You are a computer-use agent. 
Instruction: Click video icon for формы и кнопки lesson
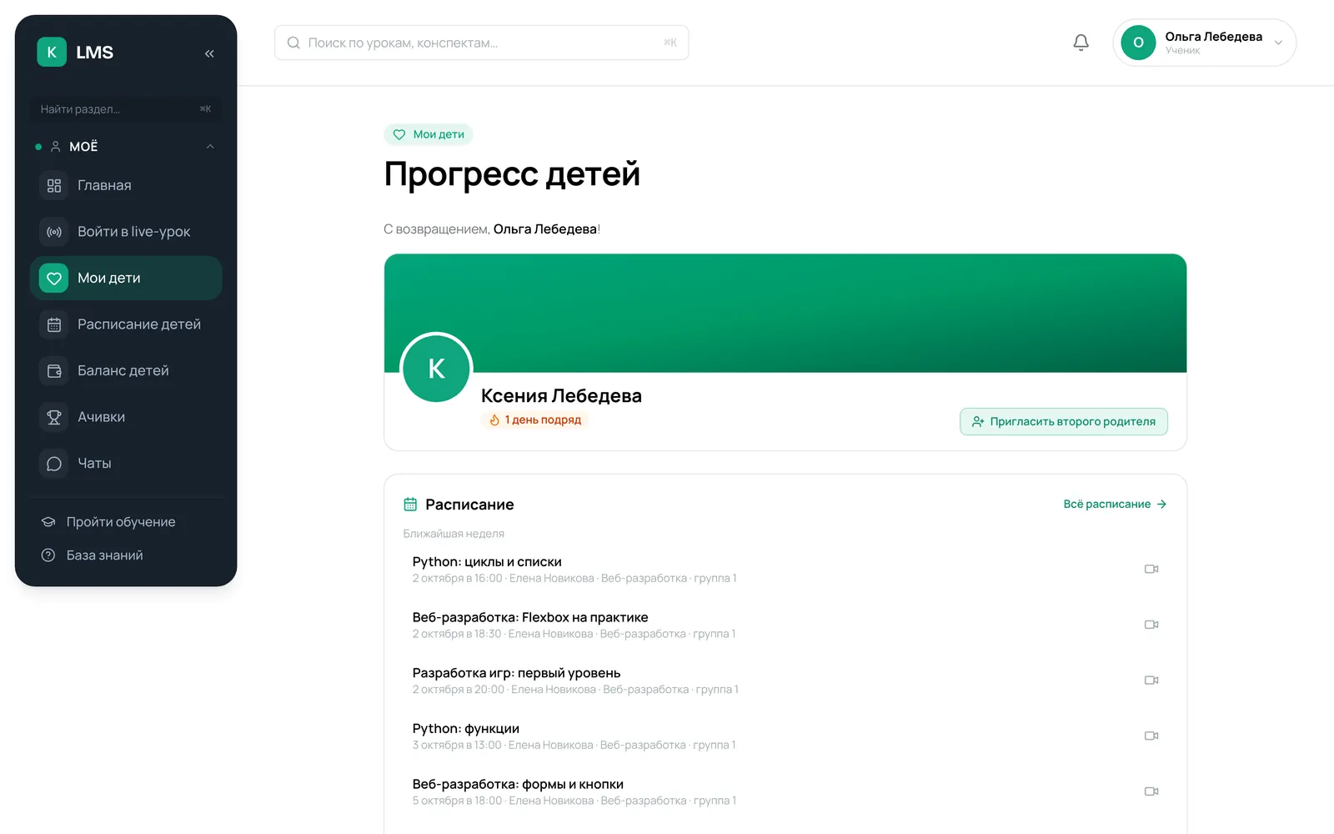(x=1151, y=791)
